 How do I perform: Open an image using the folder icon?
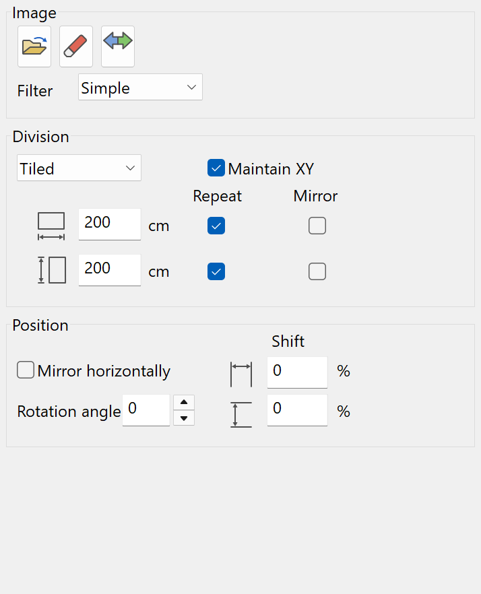click(34, 46)
